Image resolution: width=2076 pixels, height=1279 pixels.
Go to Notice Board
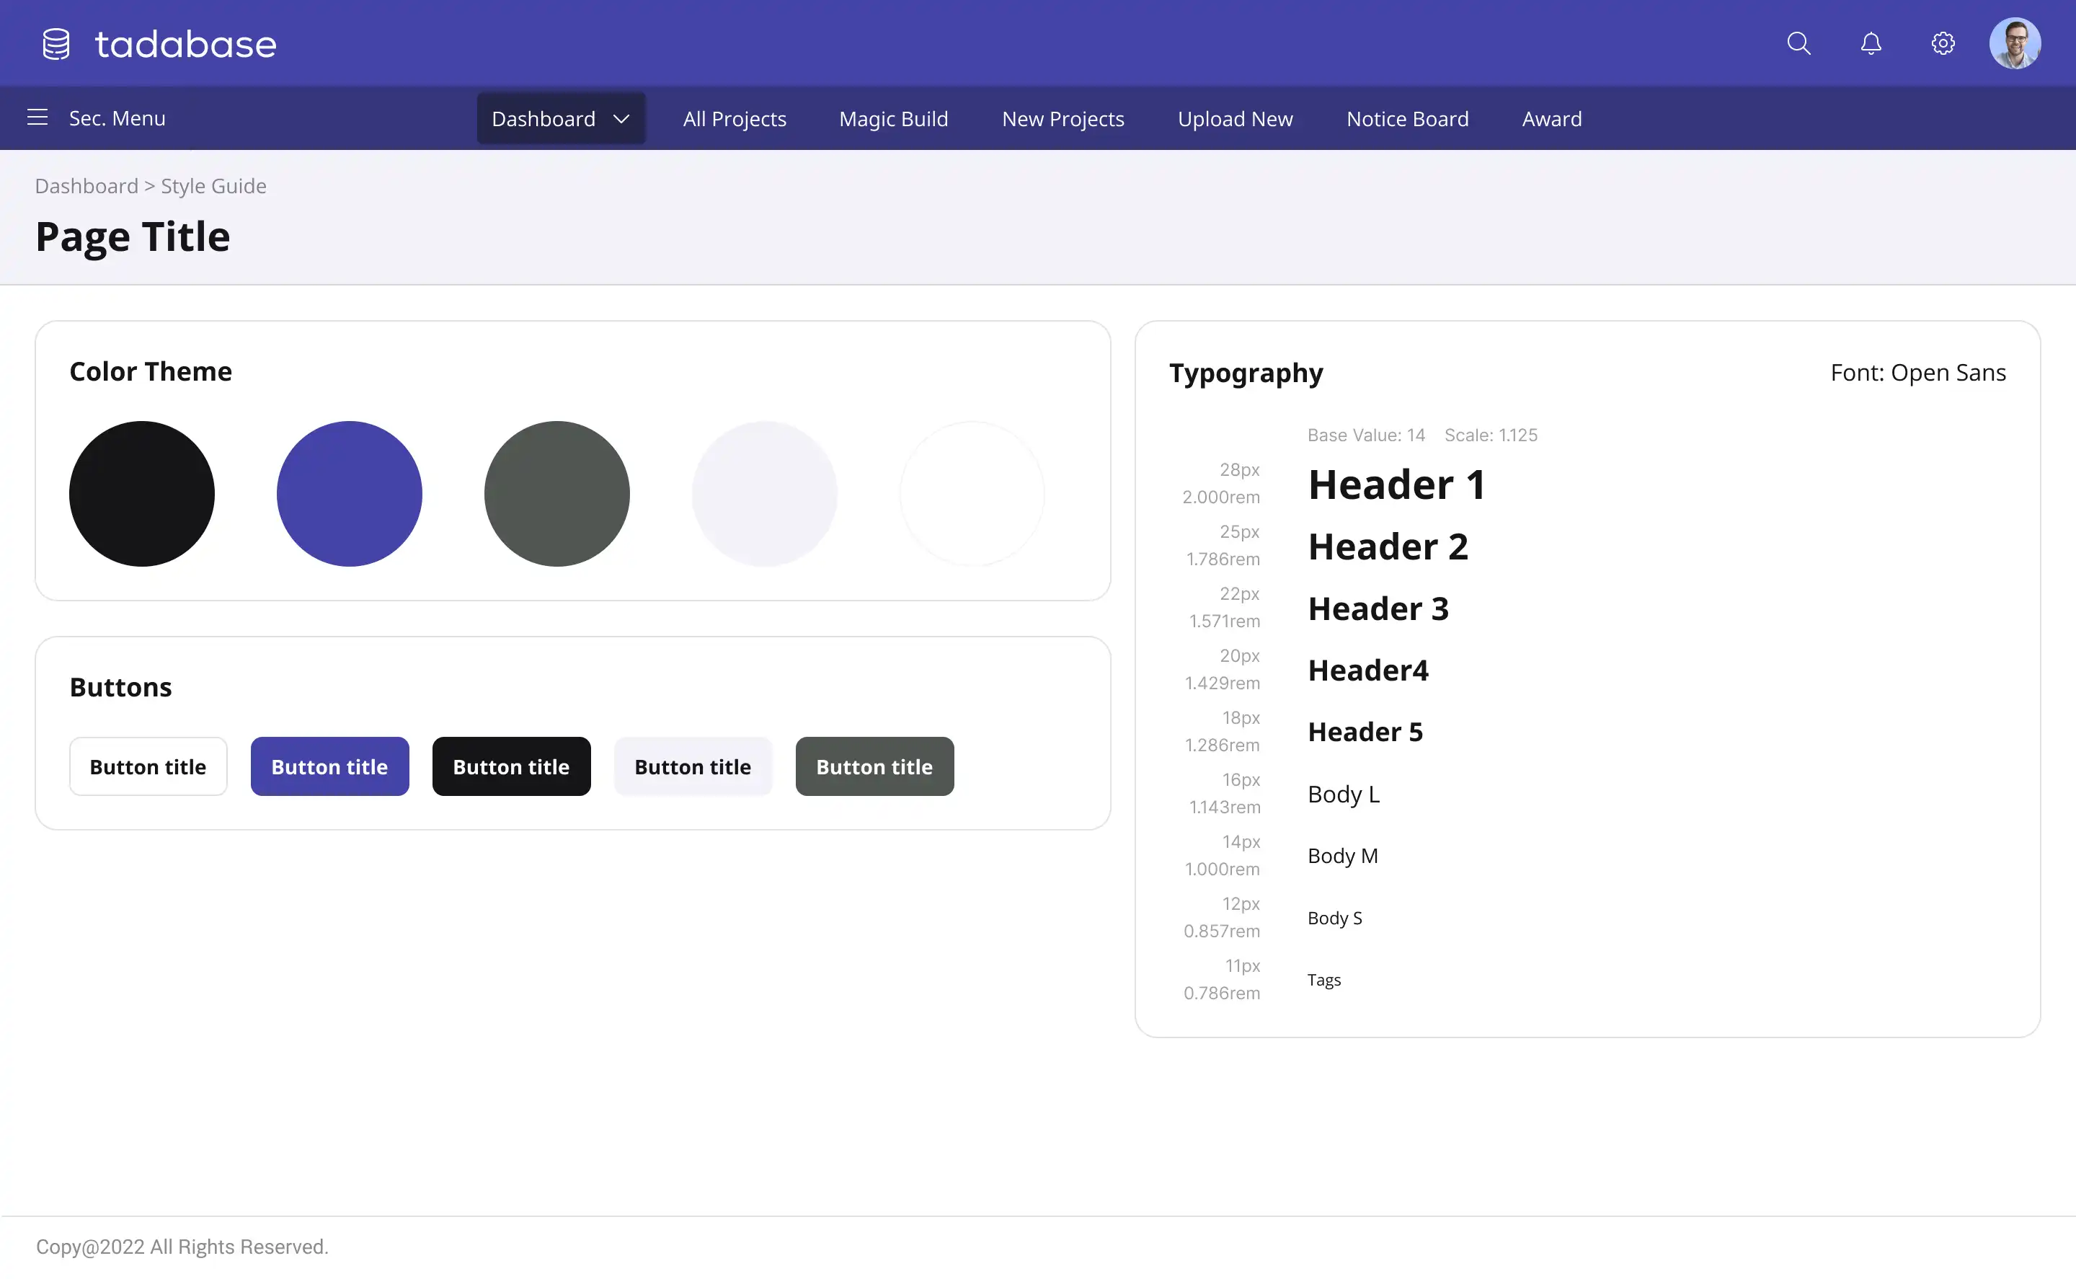click(1407, 119)
